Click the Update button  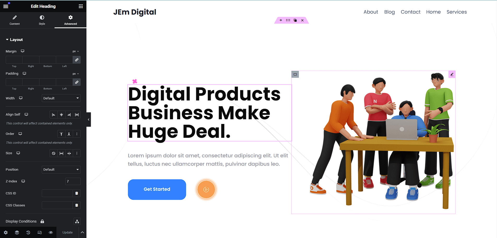(x=68, y=233)
